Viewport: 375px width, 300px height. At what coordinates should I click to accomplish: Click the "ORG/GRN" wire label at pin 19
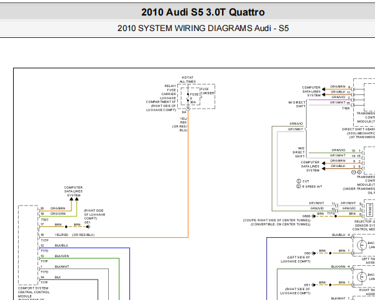tap(58, 214)
